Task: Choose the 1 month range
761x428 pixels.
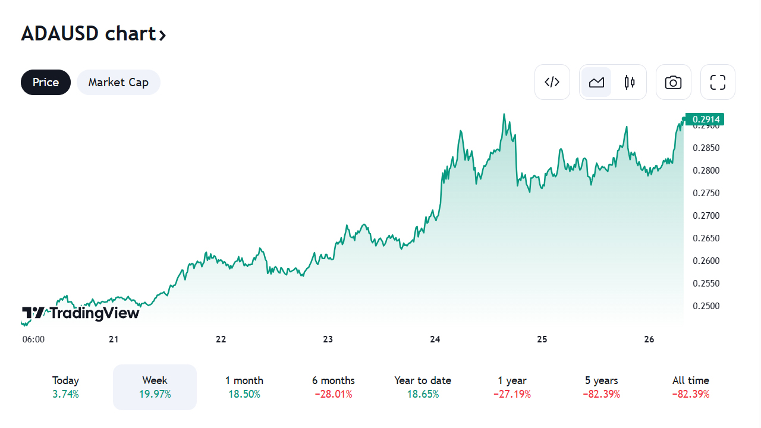Action: click(x=244, y=387)
